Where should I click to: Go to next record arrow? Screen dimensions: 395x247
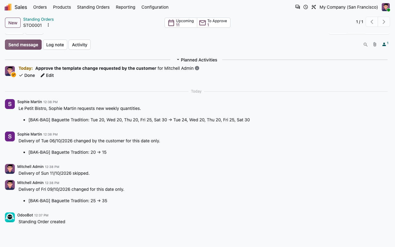point(384,22)
